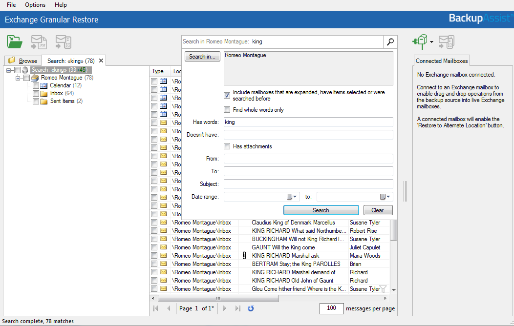The image size is (514, 326).
Task: Check the Sent Items folder checkbox
Action: click(36, 102)
